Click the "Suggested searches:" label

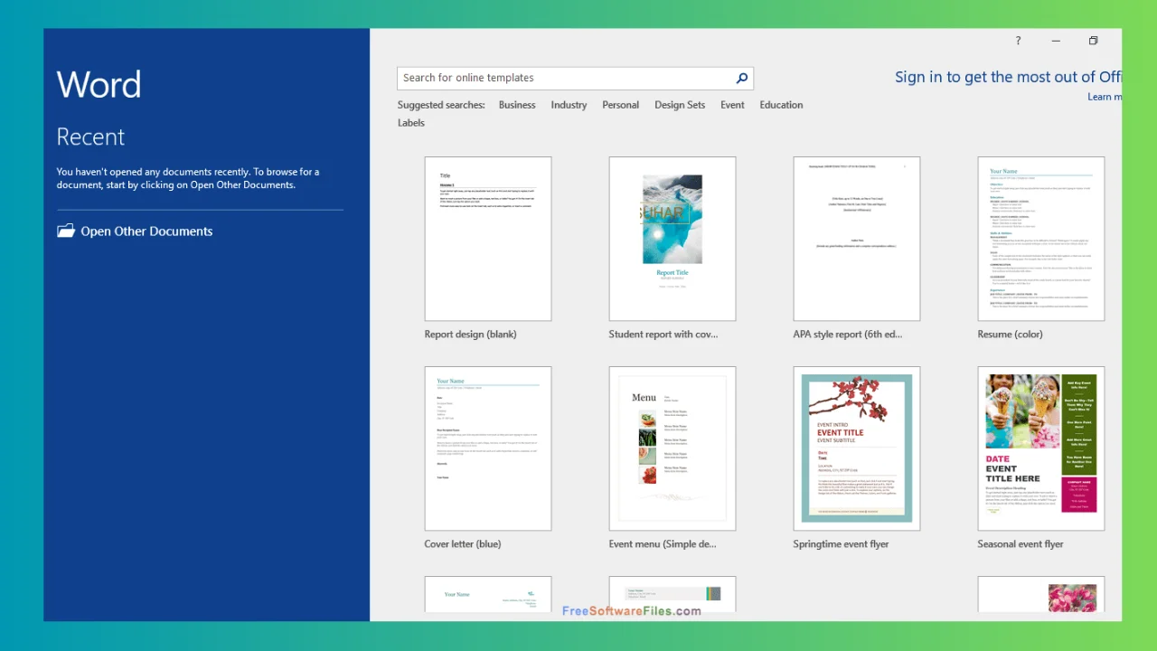[x=441, y=105]
